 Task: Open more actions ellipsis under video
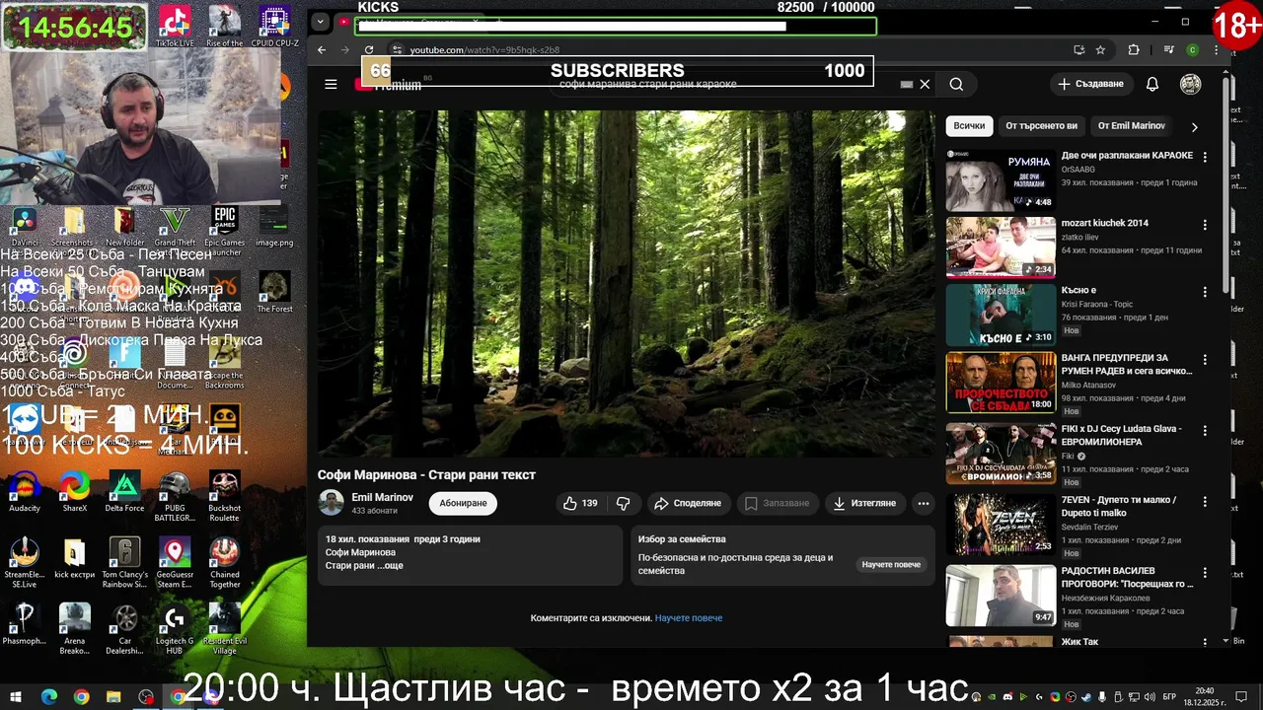[924, 503]
